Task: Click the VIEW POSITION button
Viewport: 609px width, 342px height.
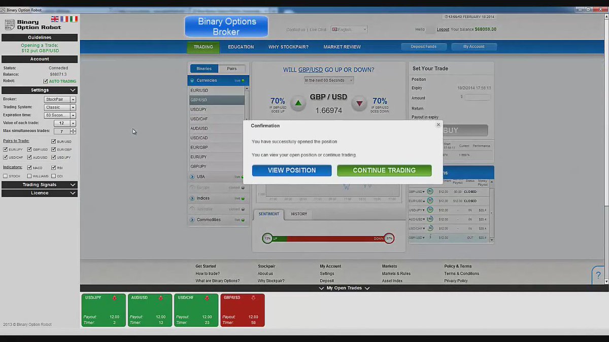Action: tap(292, 170)
